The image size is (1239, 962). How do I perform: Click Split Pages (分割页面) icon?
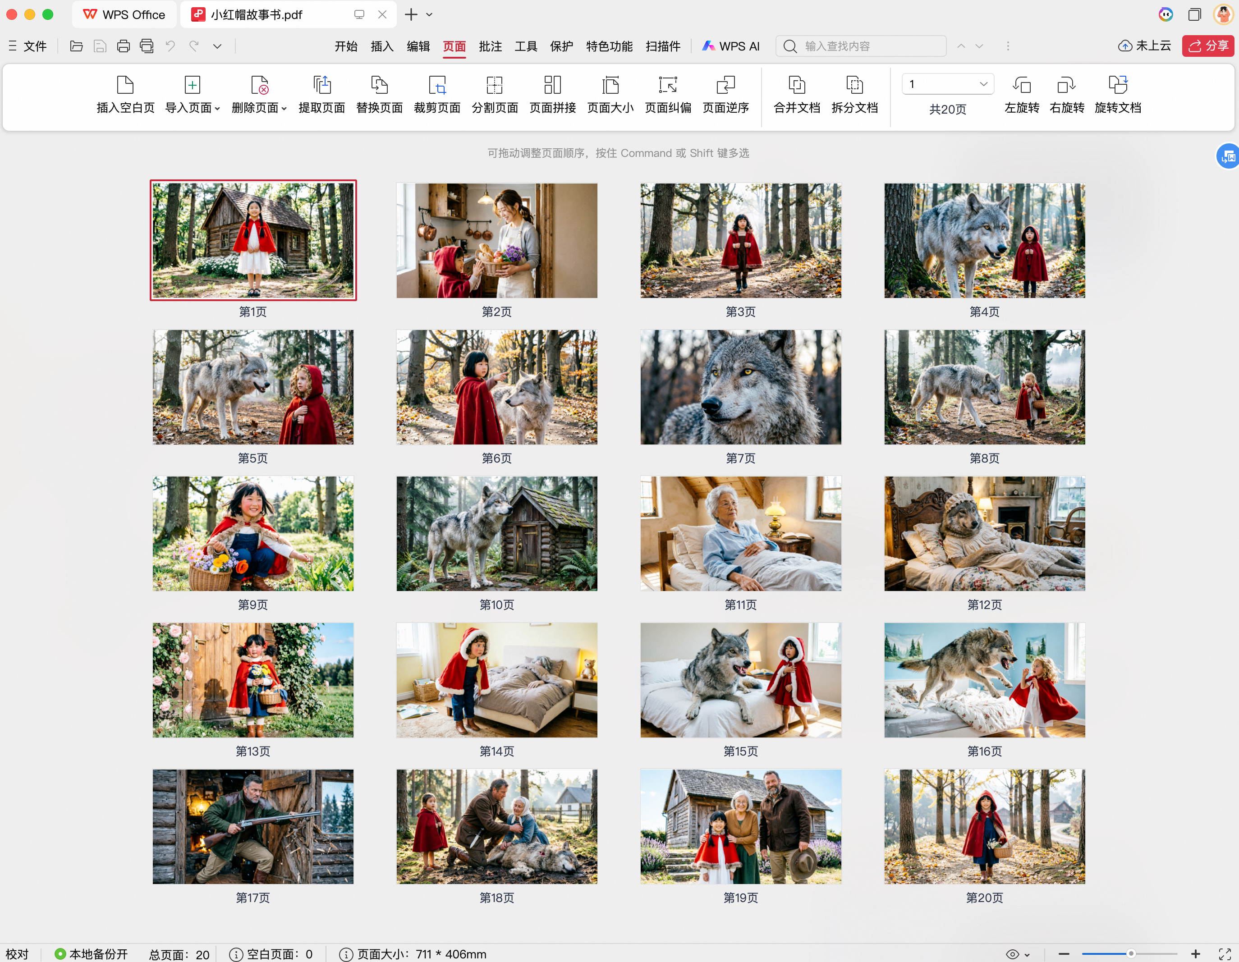(495, 85)
